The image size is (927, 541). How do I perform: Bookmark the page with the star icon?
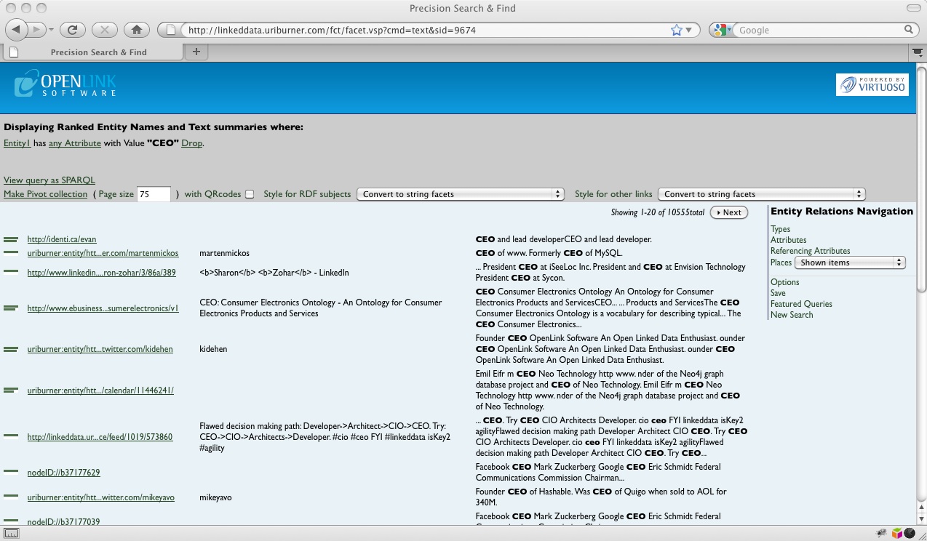676,30
